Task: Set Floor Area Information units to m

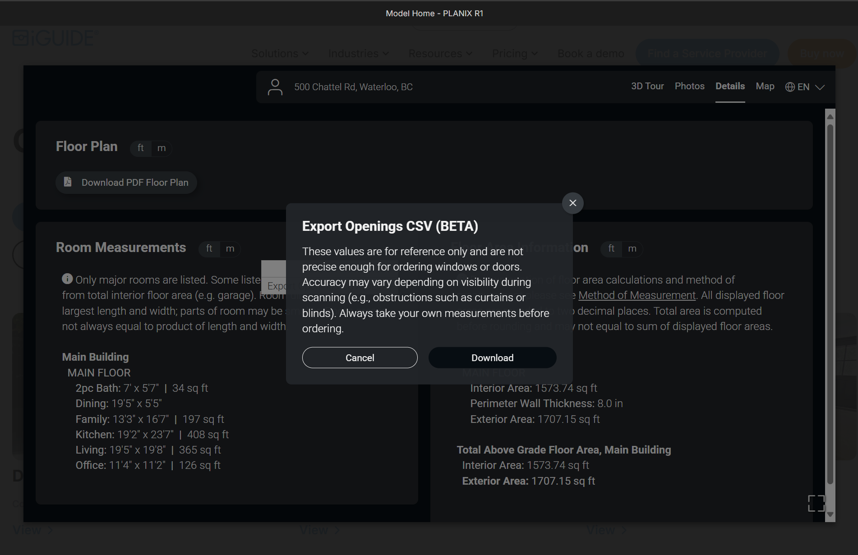Action: pyautogui.click(x=632, y=248)
